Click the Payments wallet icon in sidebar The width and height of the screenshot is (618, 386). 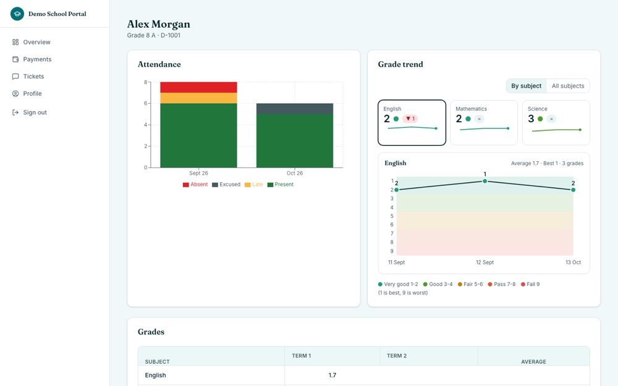[15, 59]
